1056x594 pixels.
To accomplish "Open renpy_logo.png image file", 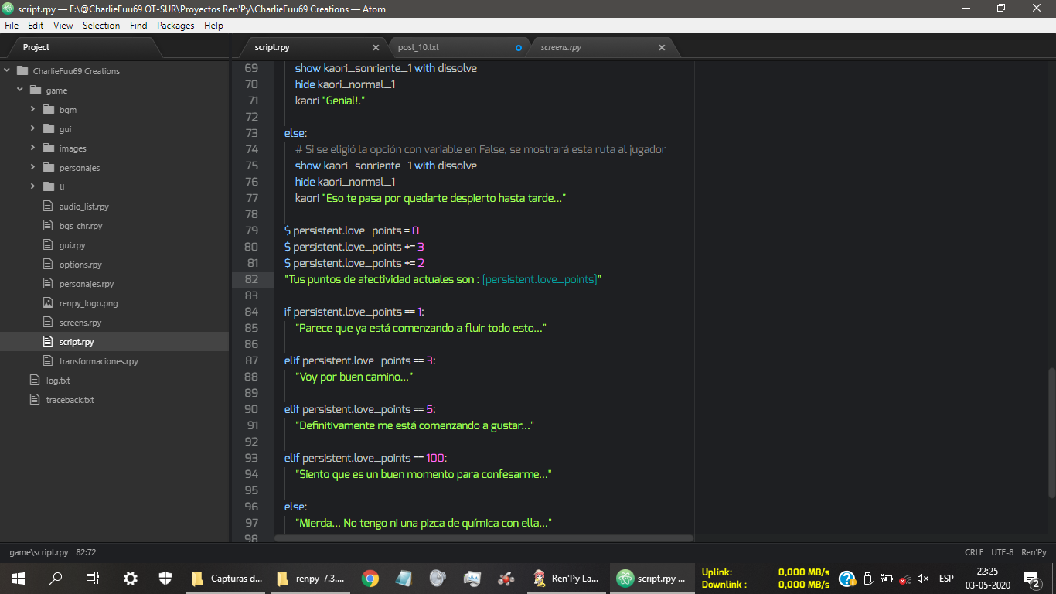I will click(x=88, y=303).
